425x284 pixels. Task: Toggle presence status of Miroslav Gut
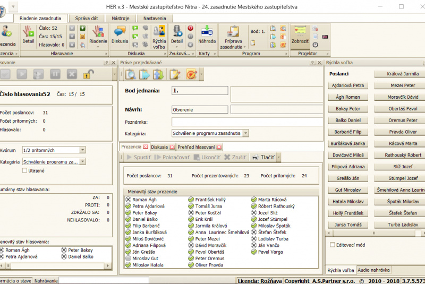[127, 259]
